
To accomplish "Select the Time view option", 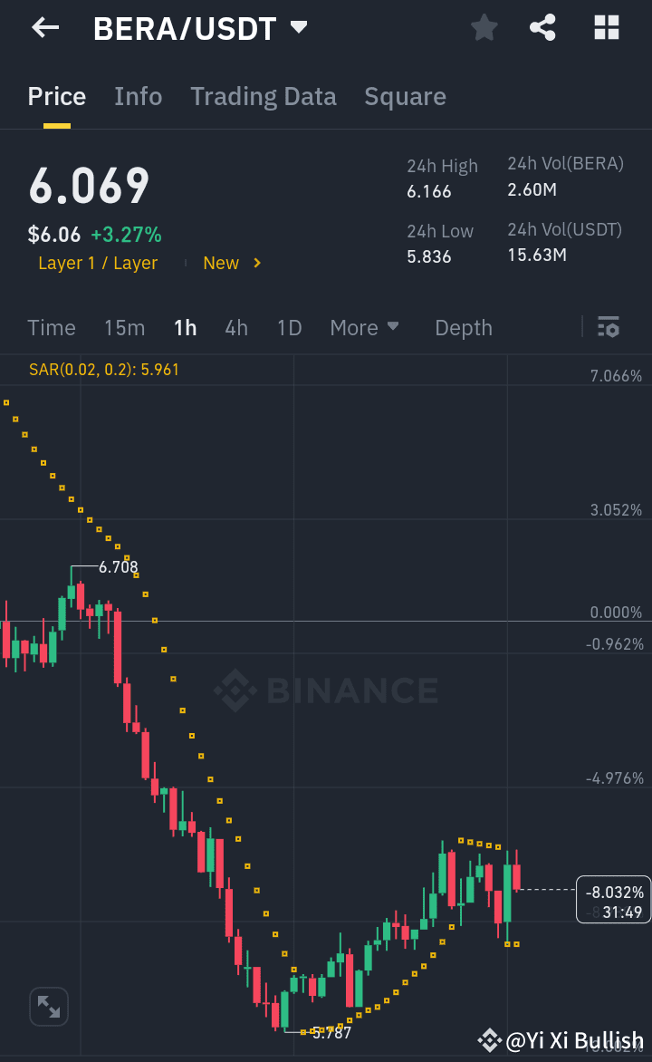I will click(52, 327).
